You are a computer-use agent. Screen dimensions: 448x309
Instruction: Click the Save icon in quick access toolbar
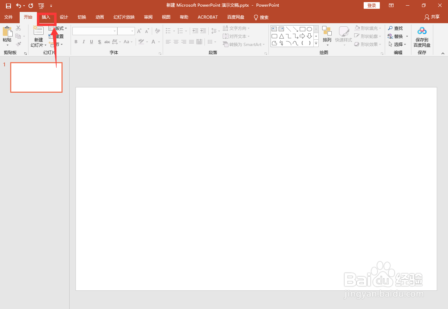[x=8, y=6]
